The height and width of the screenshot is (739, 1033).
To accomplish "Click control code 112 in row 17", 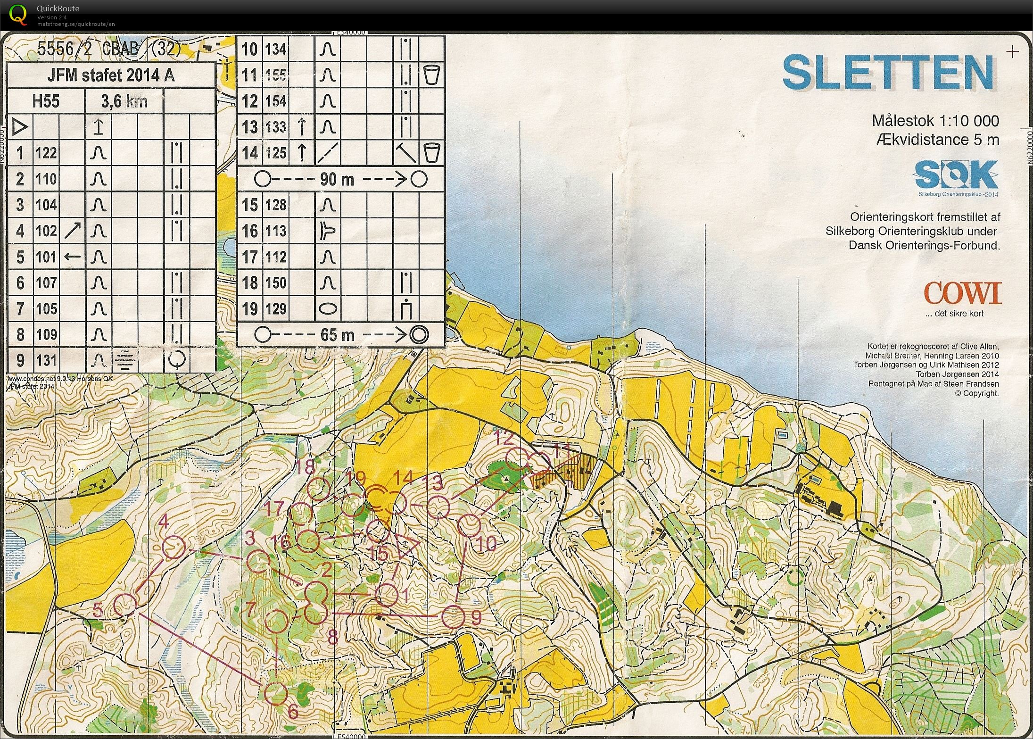I will [276, 257].
